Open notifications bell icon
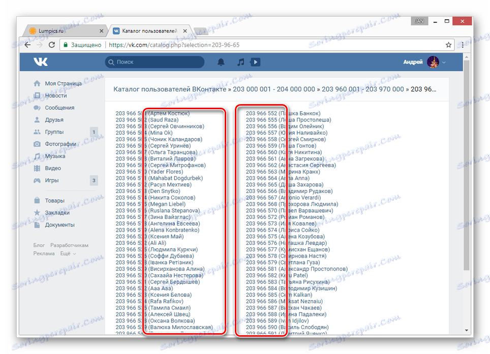 pyautogui.click(x=221, y=62)
